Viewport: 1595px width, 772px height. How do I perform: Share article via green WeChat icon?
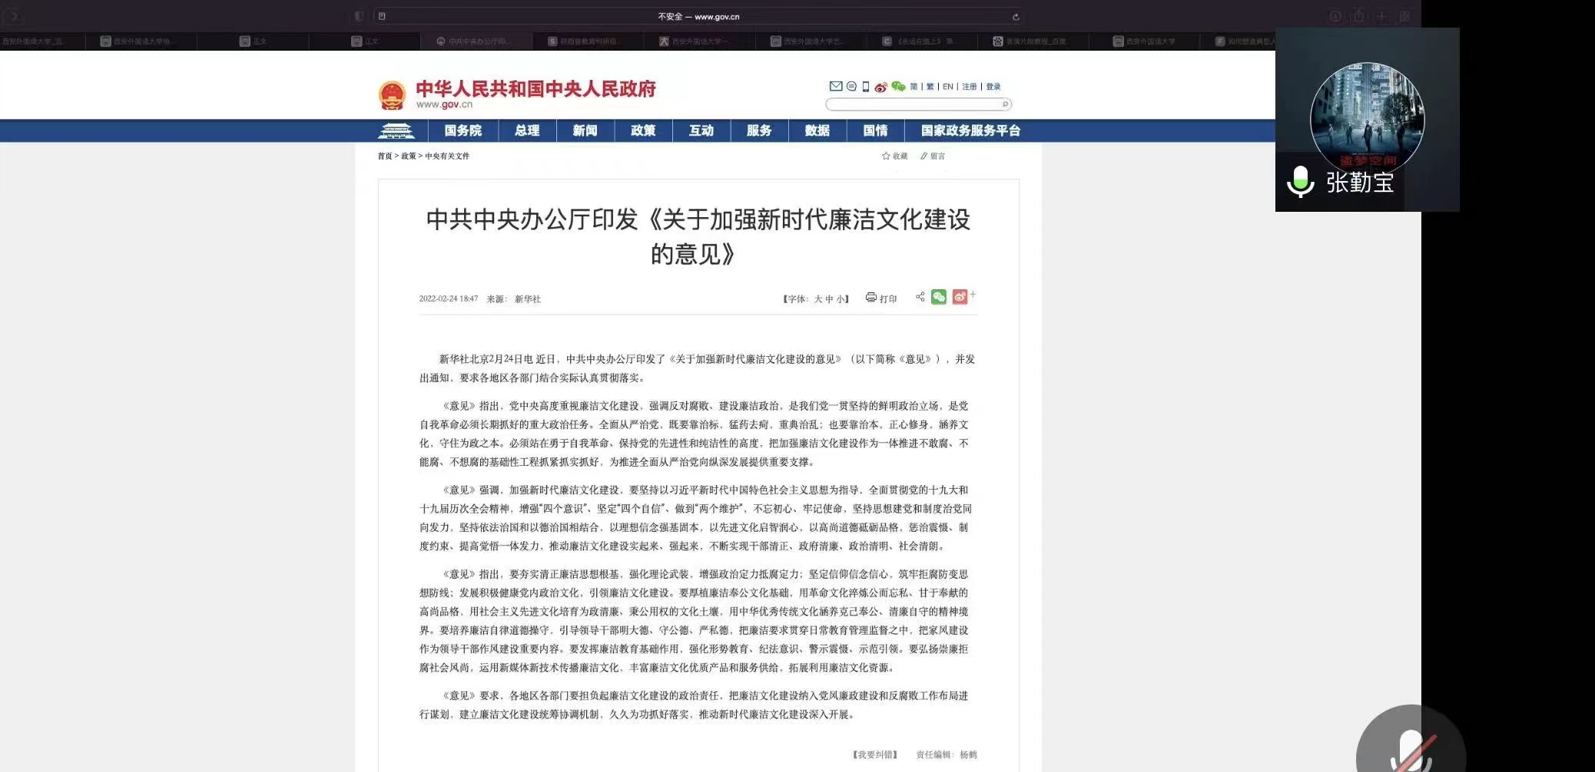(939, 297)
